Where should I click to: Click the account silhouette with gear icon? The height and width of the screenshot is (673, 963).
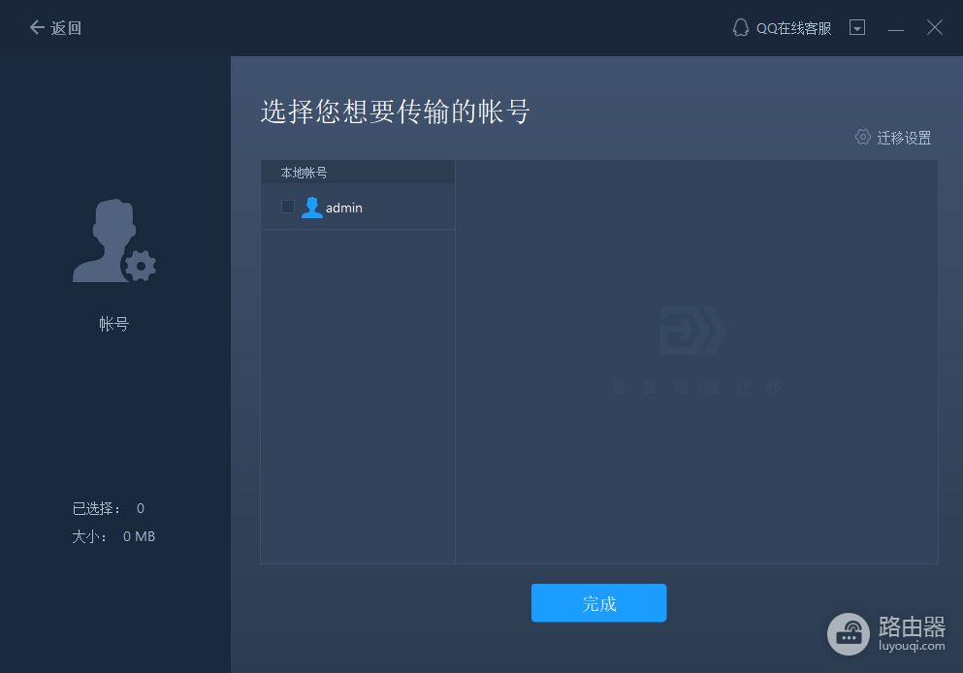[x=114, y=240]
